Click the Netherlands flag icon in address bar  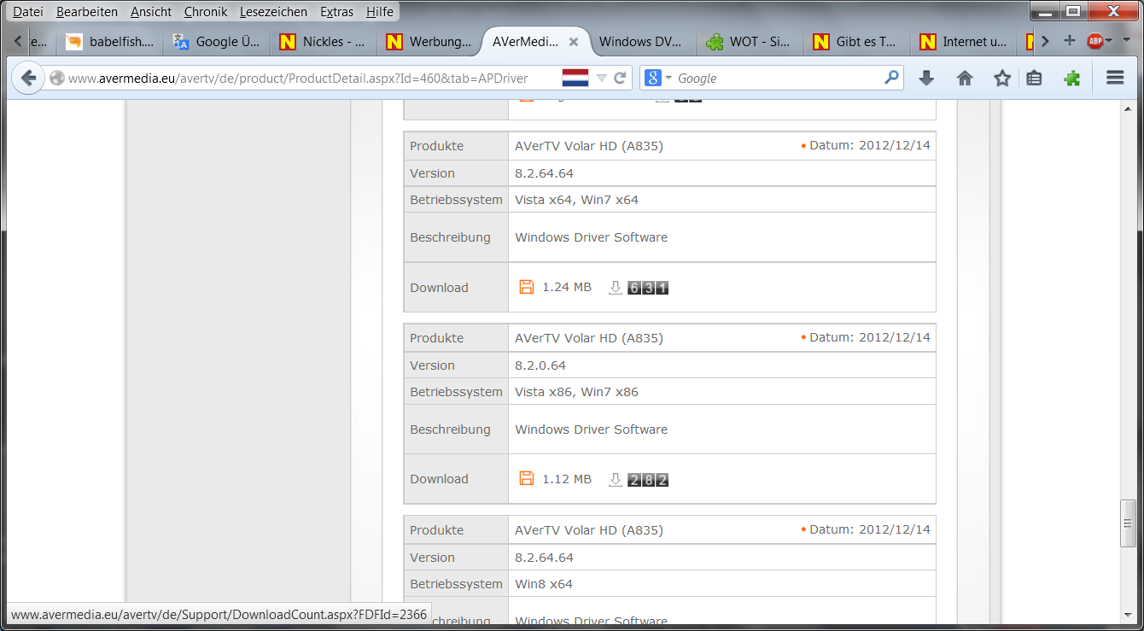(x=575, y=78)
